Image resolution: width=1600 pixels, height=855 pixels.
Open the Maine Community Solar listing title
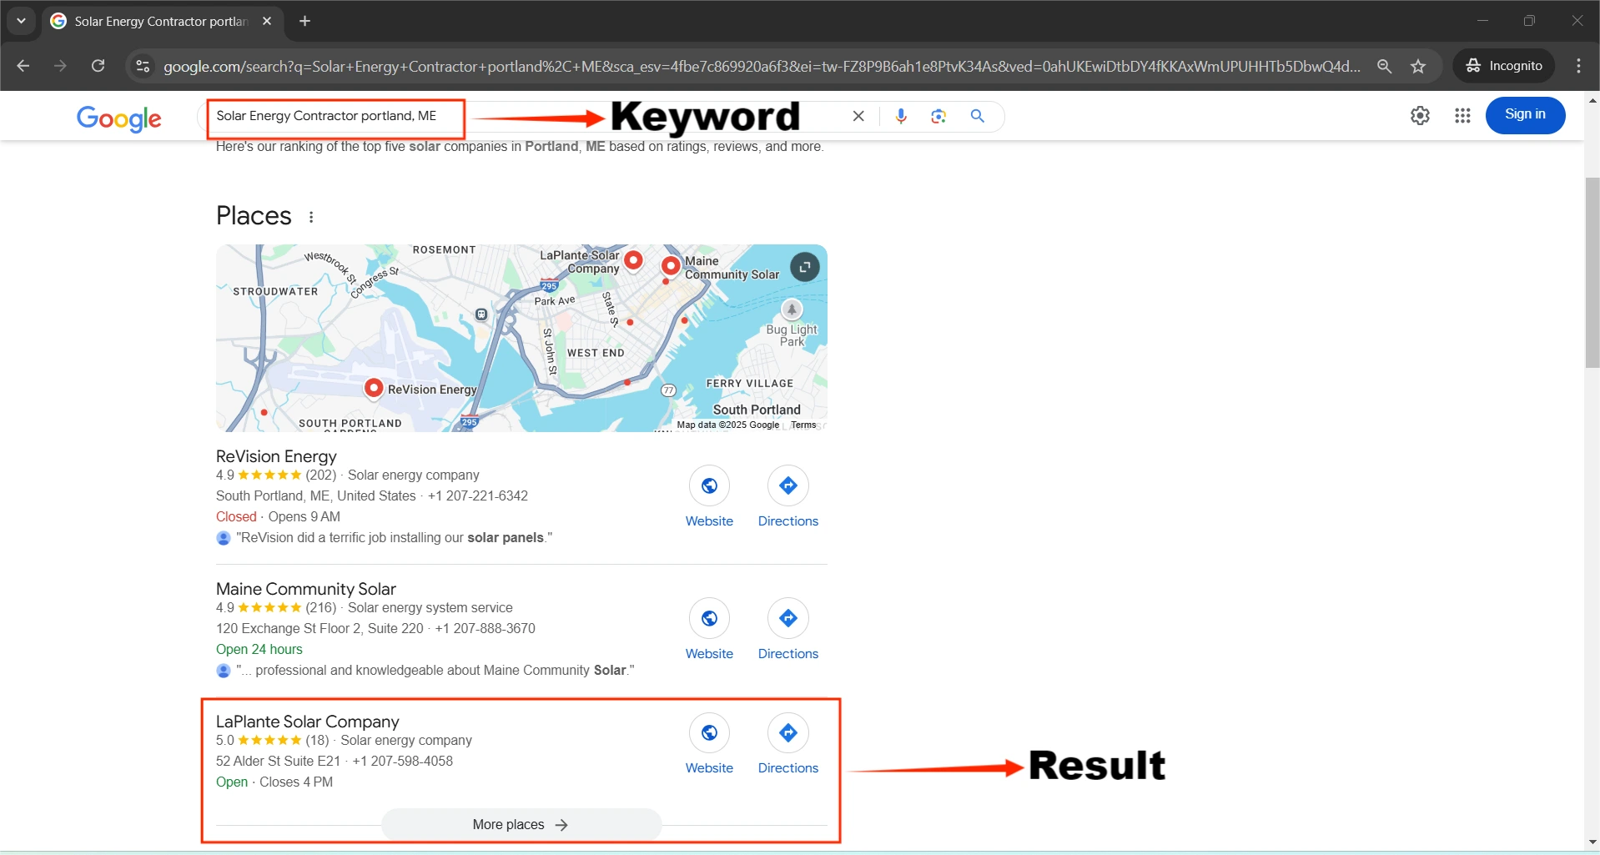306,589
